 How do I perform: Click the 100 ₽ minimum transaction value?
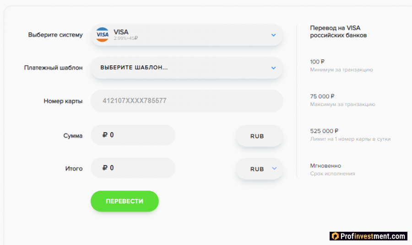[317, 62]
